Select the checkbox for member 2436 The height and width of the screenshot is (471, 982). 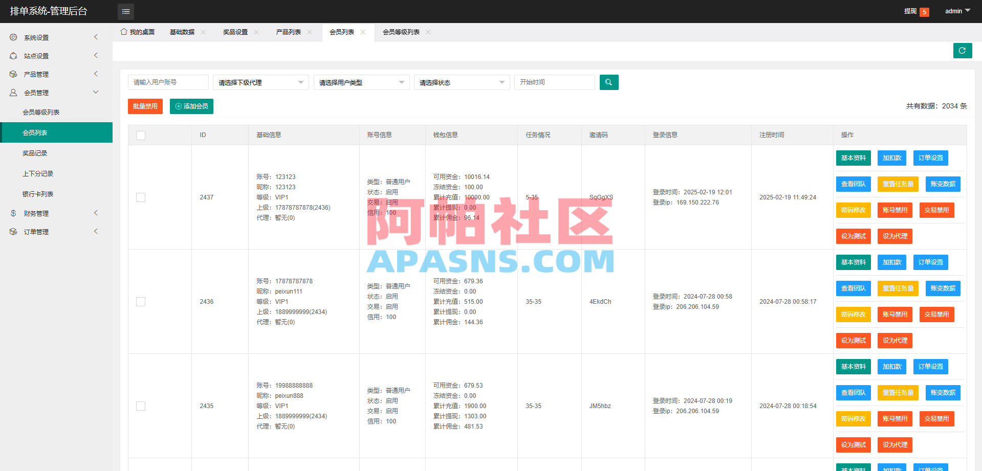tap(140, 301)
